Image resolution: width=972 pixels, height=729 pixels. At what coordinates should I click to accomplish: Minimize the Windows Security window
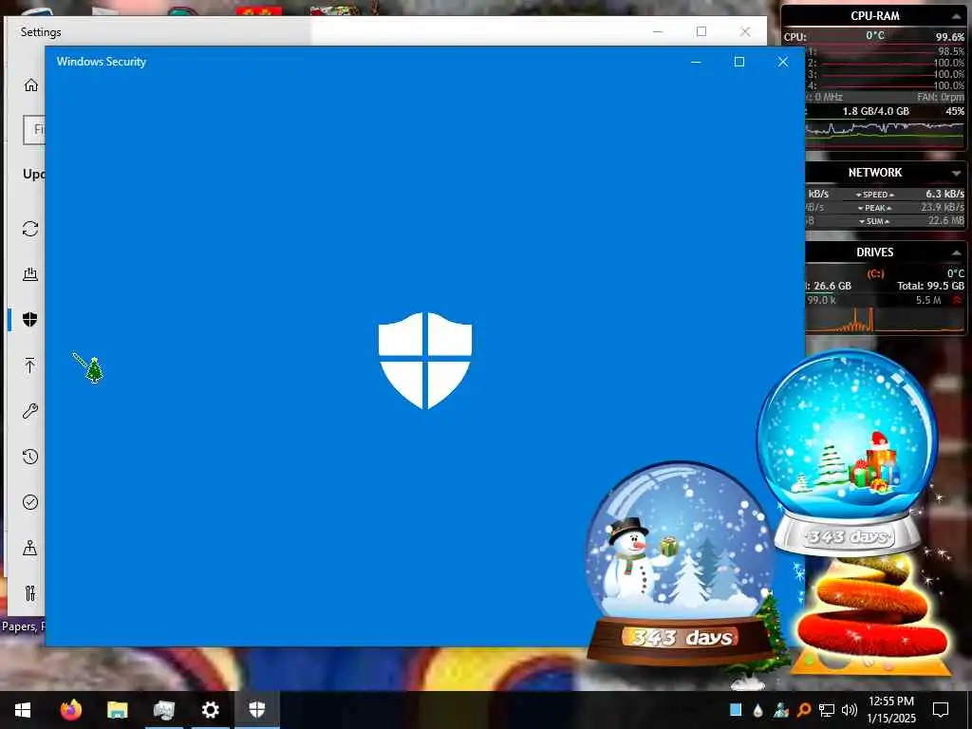[696, 62]
